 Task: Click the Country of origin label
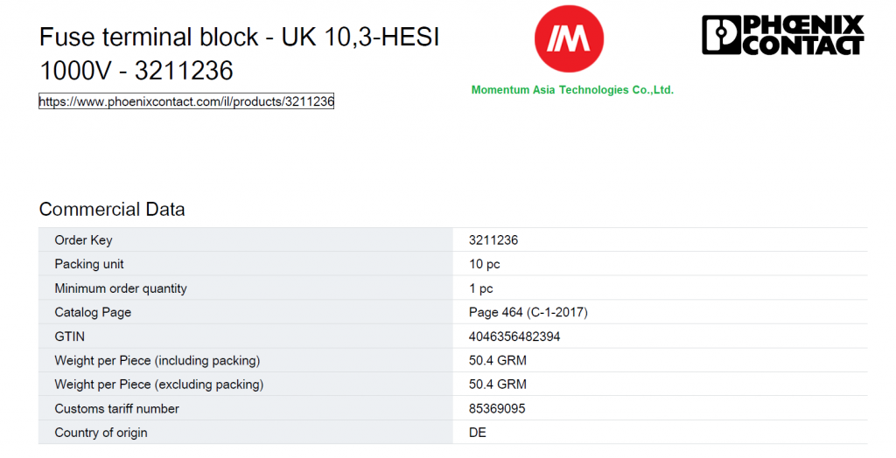[101, 433]
